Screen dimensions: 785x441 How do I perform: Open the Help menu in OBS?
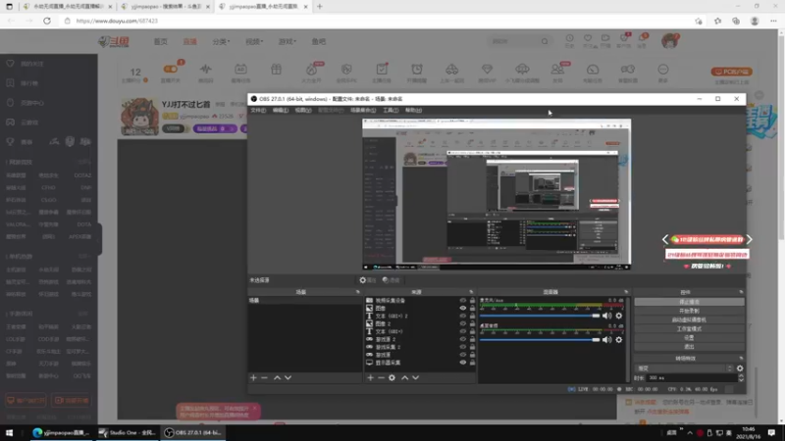(x=413, y=110)
